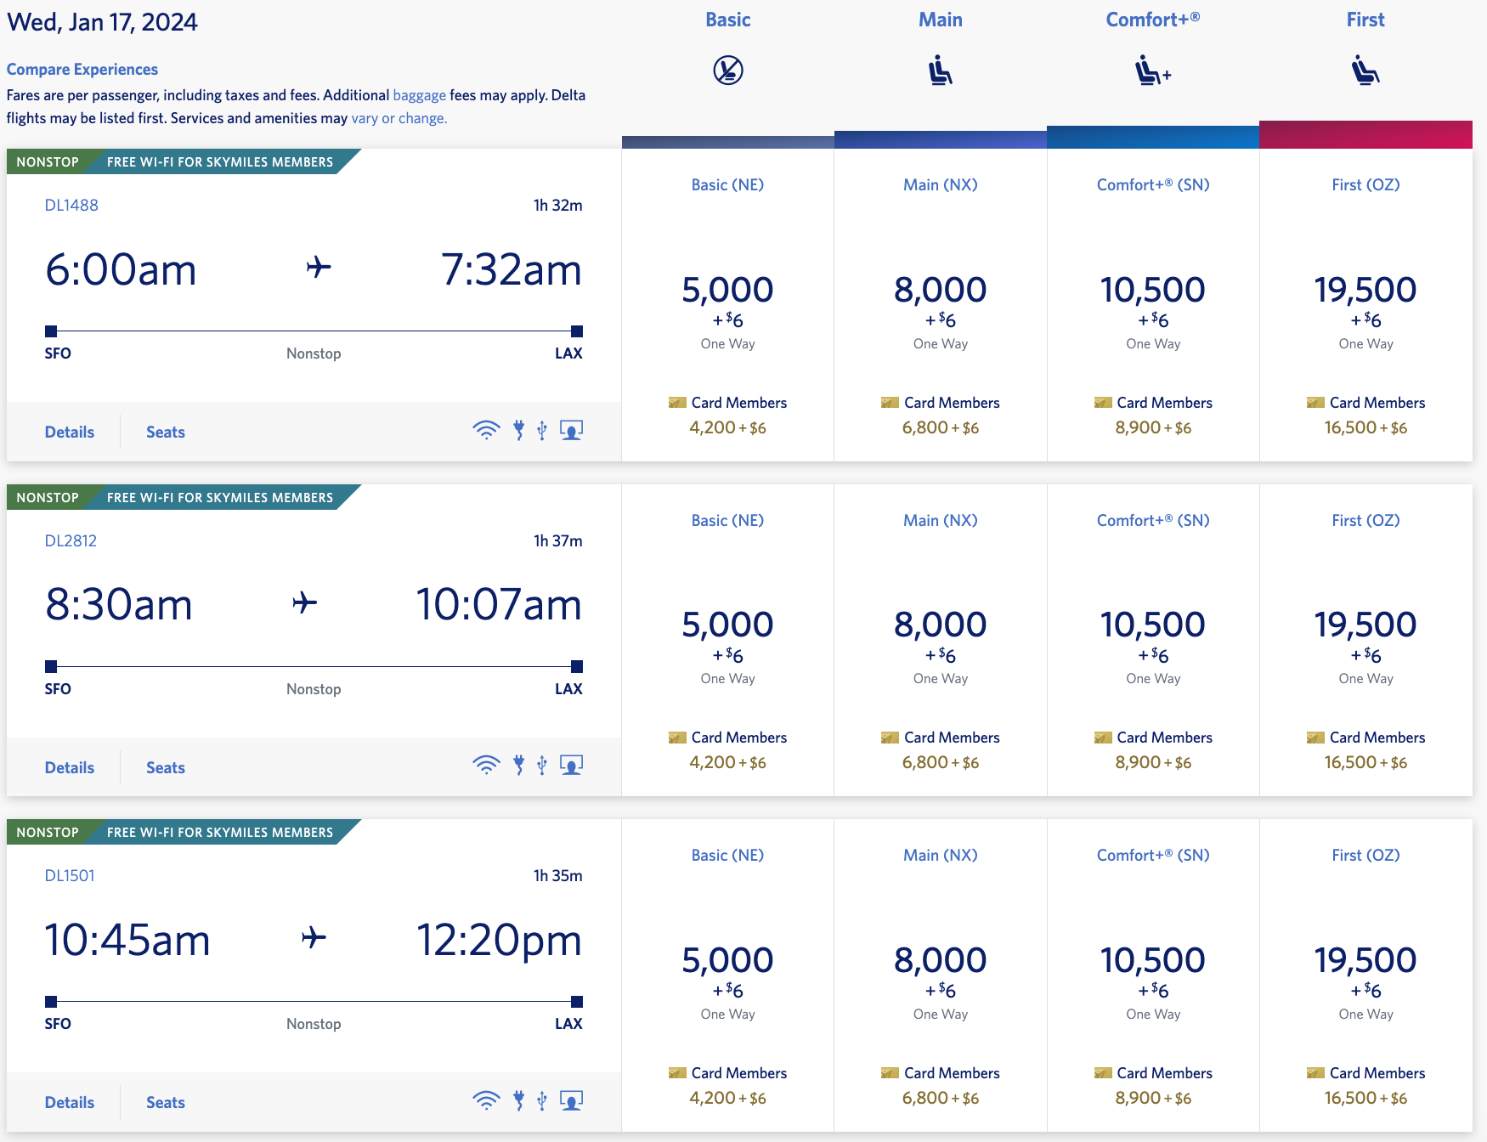
Task: Open the Compare Experiences link
Action: pyautogui.click(x=82, y=69)
